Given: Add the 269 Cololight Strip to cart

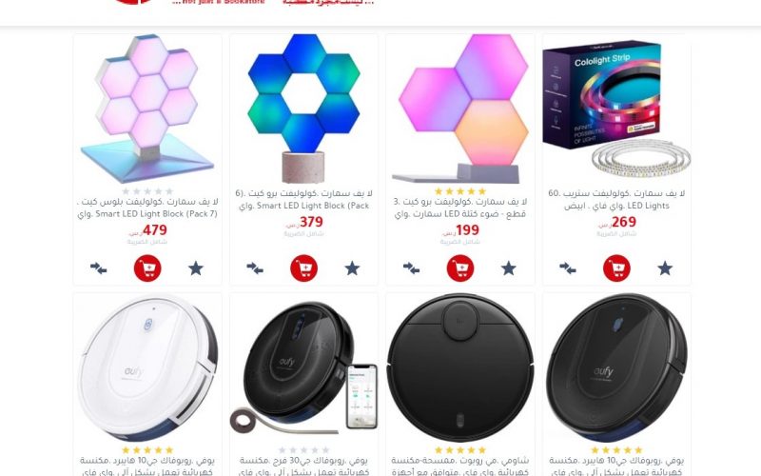Looking at the screenshot, I should [616, 268].
